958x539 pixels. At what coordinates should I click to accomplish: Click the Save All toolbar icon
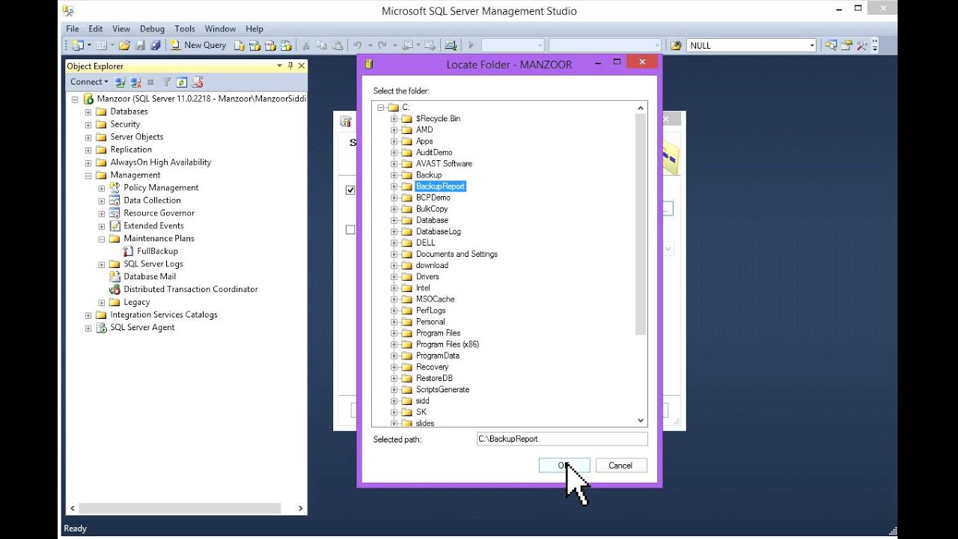(x=156, y=45)
